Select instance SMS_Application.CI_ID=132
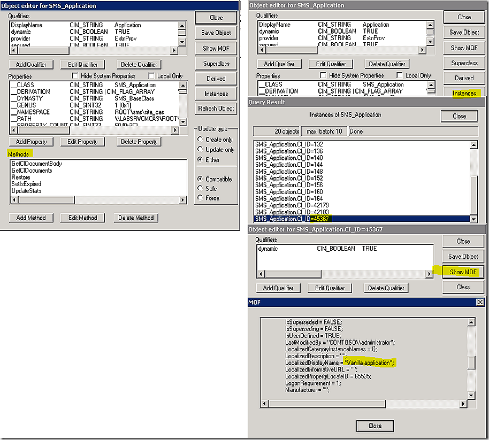489x440 pixels. [x=289, y=144]
